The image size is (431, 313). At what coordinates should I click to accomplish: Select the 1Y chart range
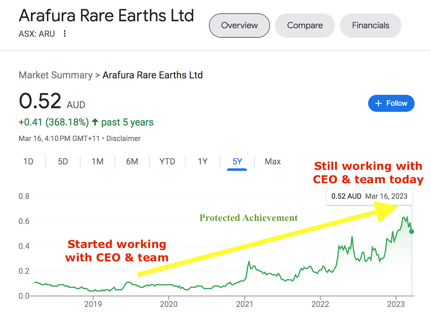coord(203,161)
